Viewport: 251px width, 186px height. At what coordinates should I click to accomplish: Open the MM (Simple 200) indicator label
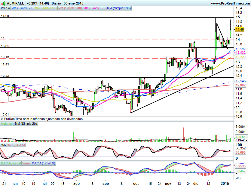69,8
